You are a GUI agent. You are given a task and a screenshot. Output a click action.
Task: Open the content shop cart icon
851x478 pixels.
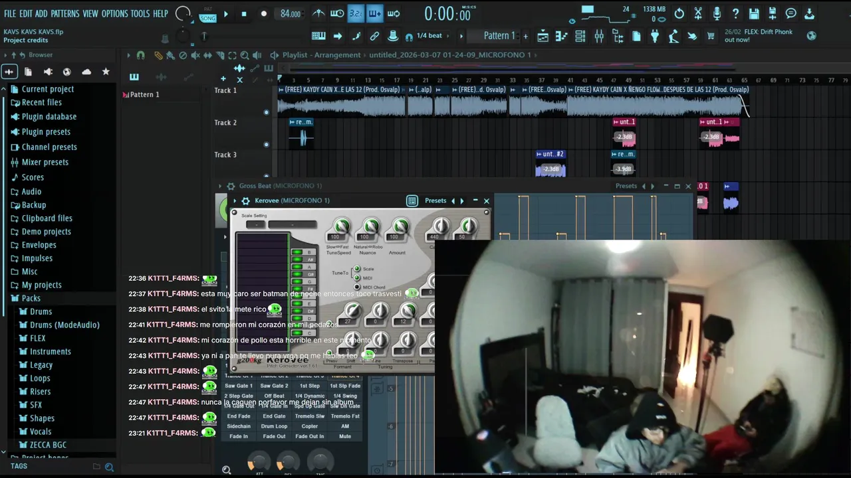click(x=711, y=36)
